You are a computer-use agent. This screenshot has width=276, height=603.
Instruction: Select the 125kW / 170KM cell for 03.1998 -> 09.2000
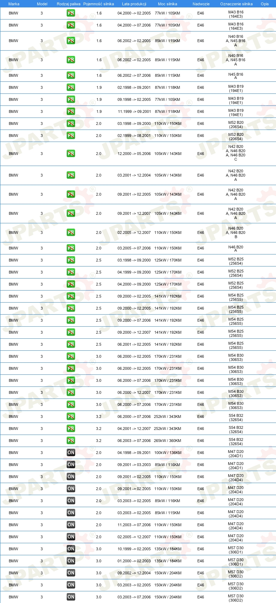point(168,260)
